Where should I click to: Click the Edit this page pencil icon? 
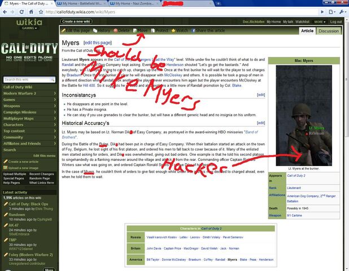(x=63, y=30)
